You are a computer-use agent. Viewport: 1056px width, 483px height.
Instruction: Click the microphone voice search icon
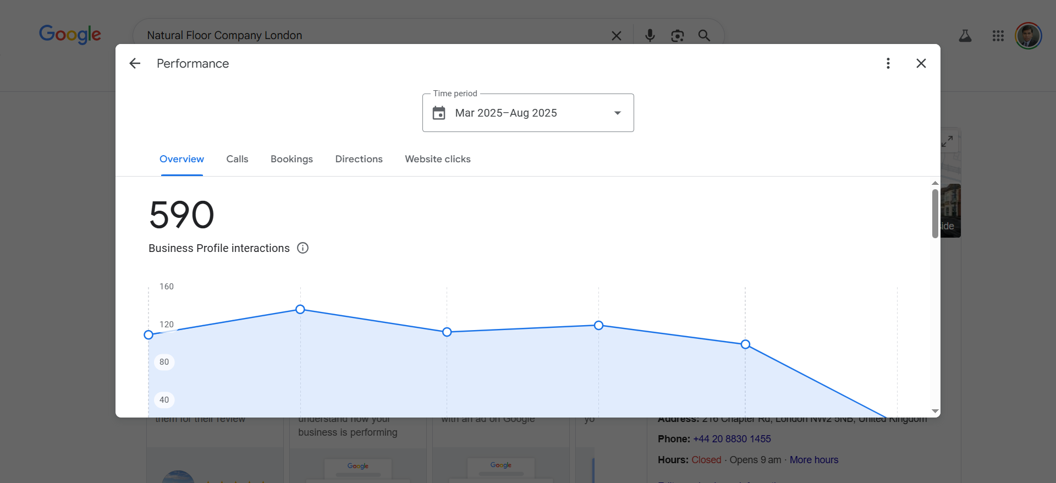(x=650, y=36)
